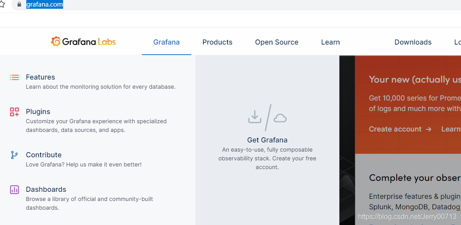Open the Learn nav menu

[331, 42]
